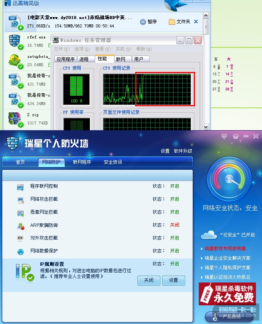Select calendar date 14 under 六
Viewport: 262px width, 324px height.
pos(229,74)
